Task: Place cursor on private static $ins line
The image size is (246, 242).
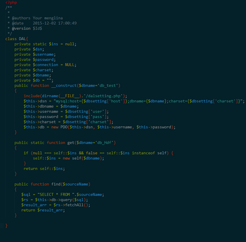Action: click(45, 44)
